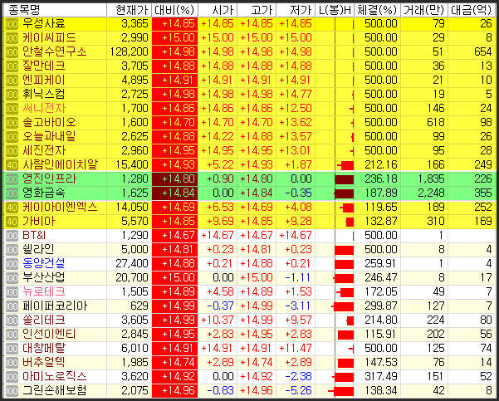Click the gray badge icon beside 페이퍼코리아
This screenshot has height=401, width=499.
tap(12, 306)
